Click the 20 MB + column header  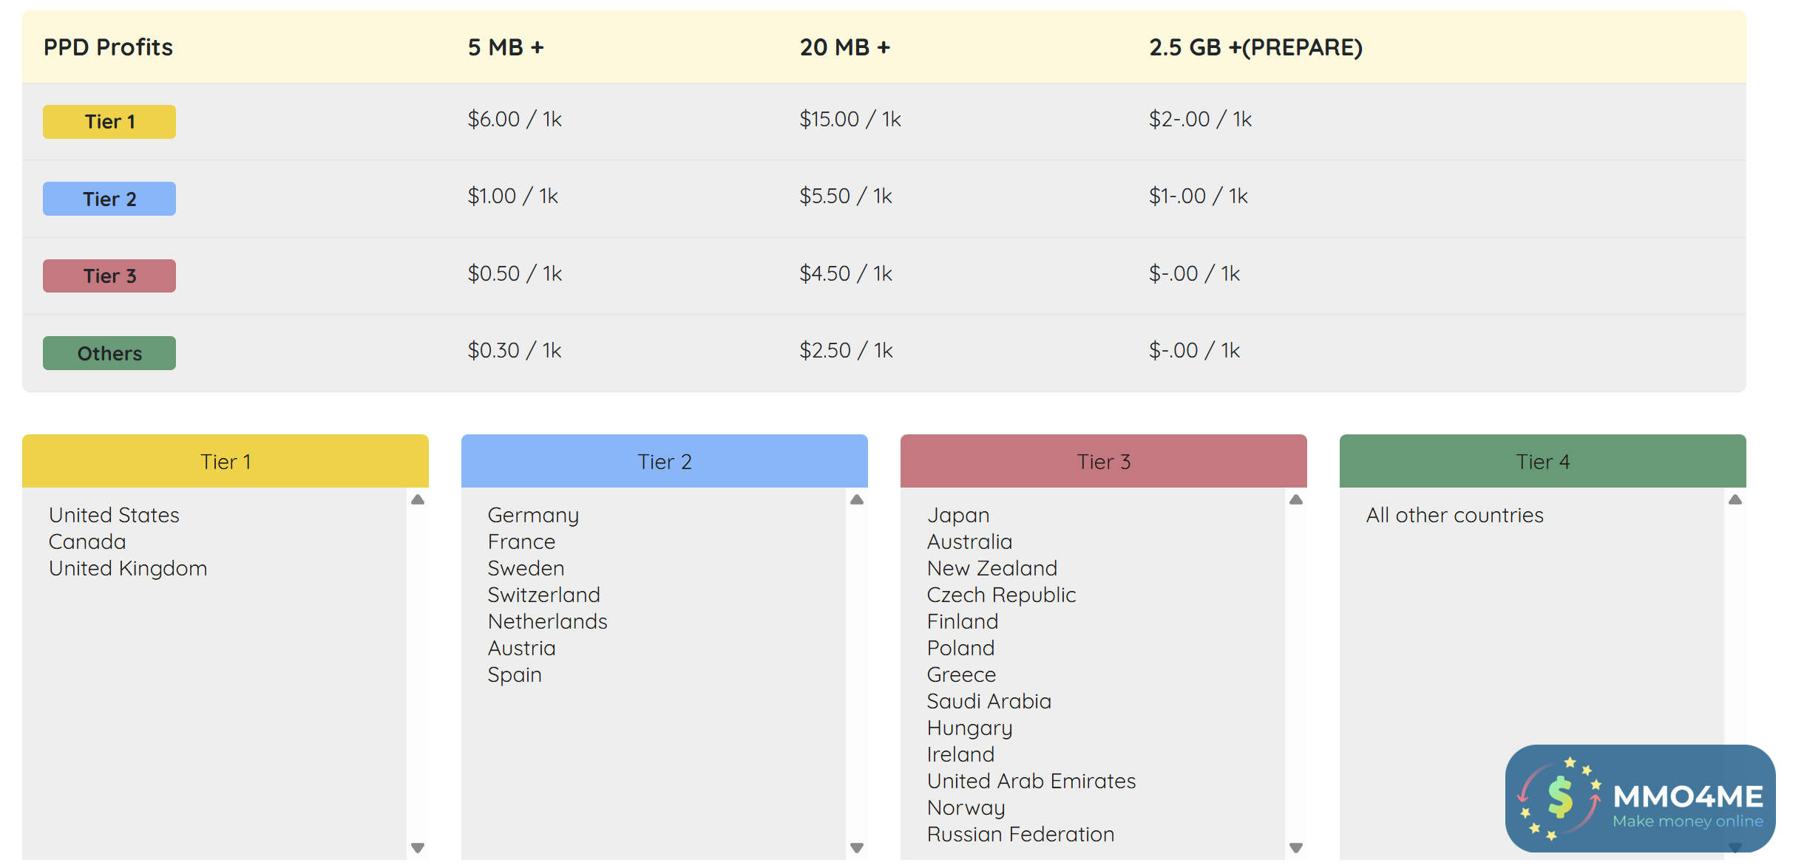tap(844, 47)
